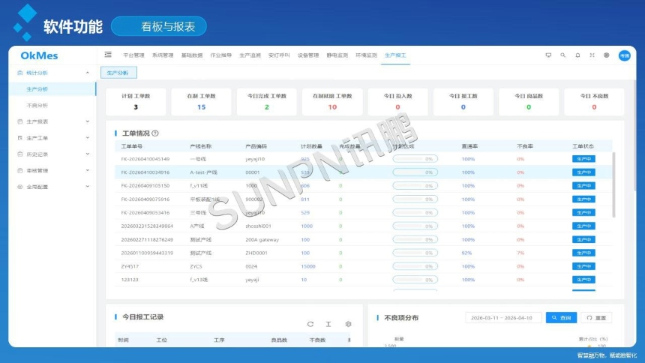645x363 pixels.
Task: Open the 不良项分布 date range picker
Action: 503,318
